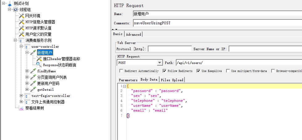This screenshot has width=302, height=140.
Task: Collapse the 线程组 node
Action: (x=10, y=9)
